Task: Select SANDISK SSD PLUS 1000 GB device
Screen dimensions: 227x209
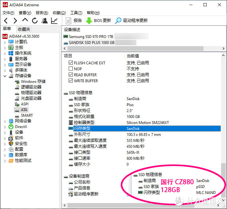Action: pos(89,43)
